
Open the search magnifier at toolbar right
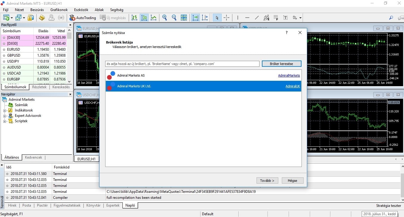[x=391, y=18]
